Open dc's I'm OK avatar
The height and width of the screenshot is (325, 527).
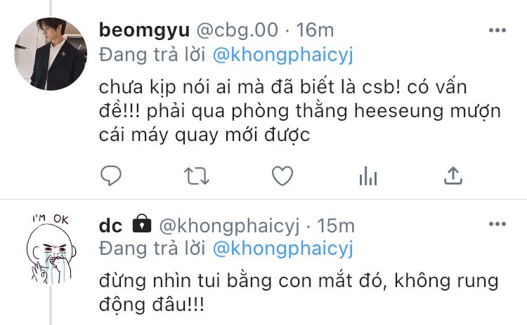(51, 249)
